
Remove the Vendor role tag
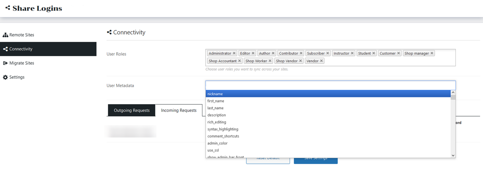pos(322,61)
